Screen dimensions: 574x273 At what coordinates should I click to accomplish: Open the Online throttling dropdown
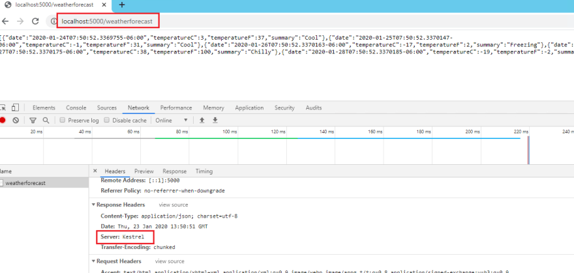tap(172, 121)
